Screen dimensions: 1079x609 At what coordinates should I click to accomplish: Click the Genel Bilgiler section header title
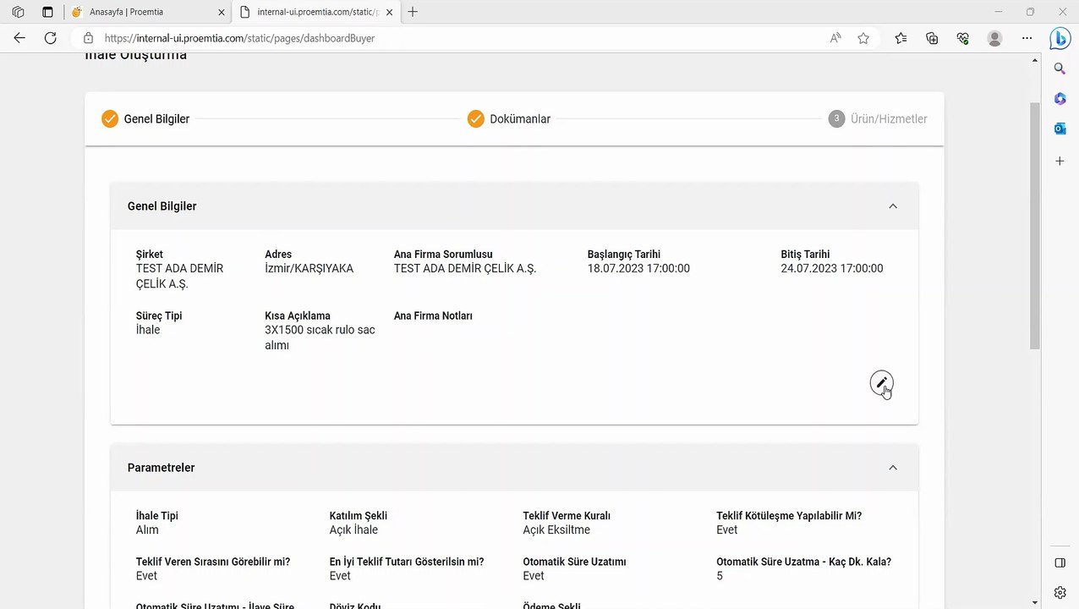pos(162,206)
